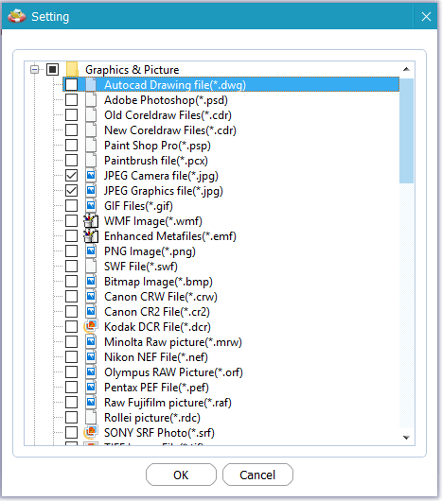
Task: Click the Minolta Raw picture icon
Action: [x=91, y=341]
